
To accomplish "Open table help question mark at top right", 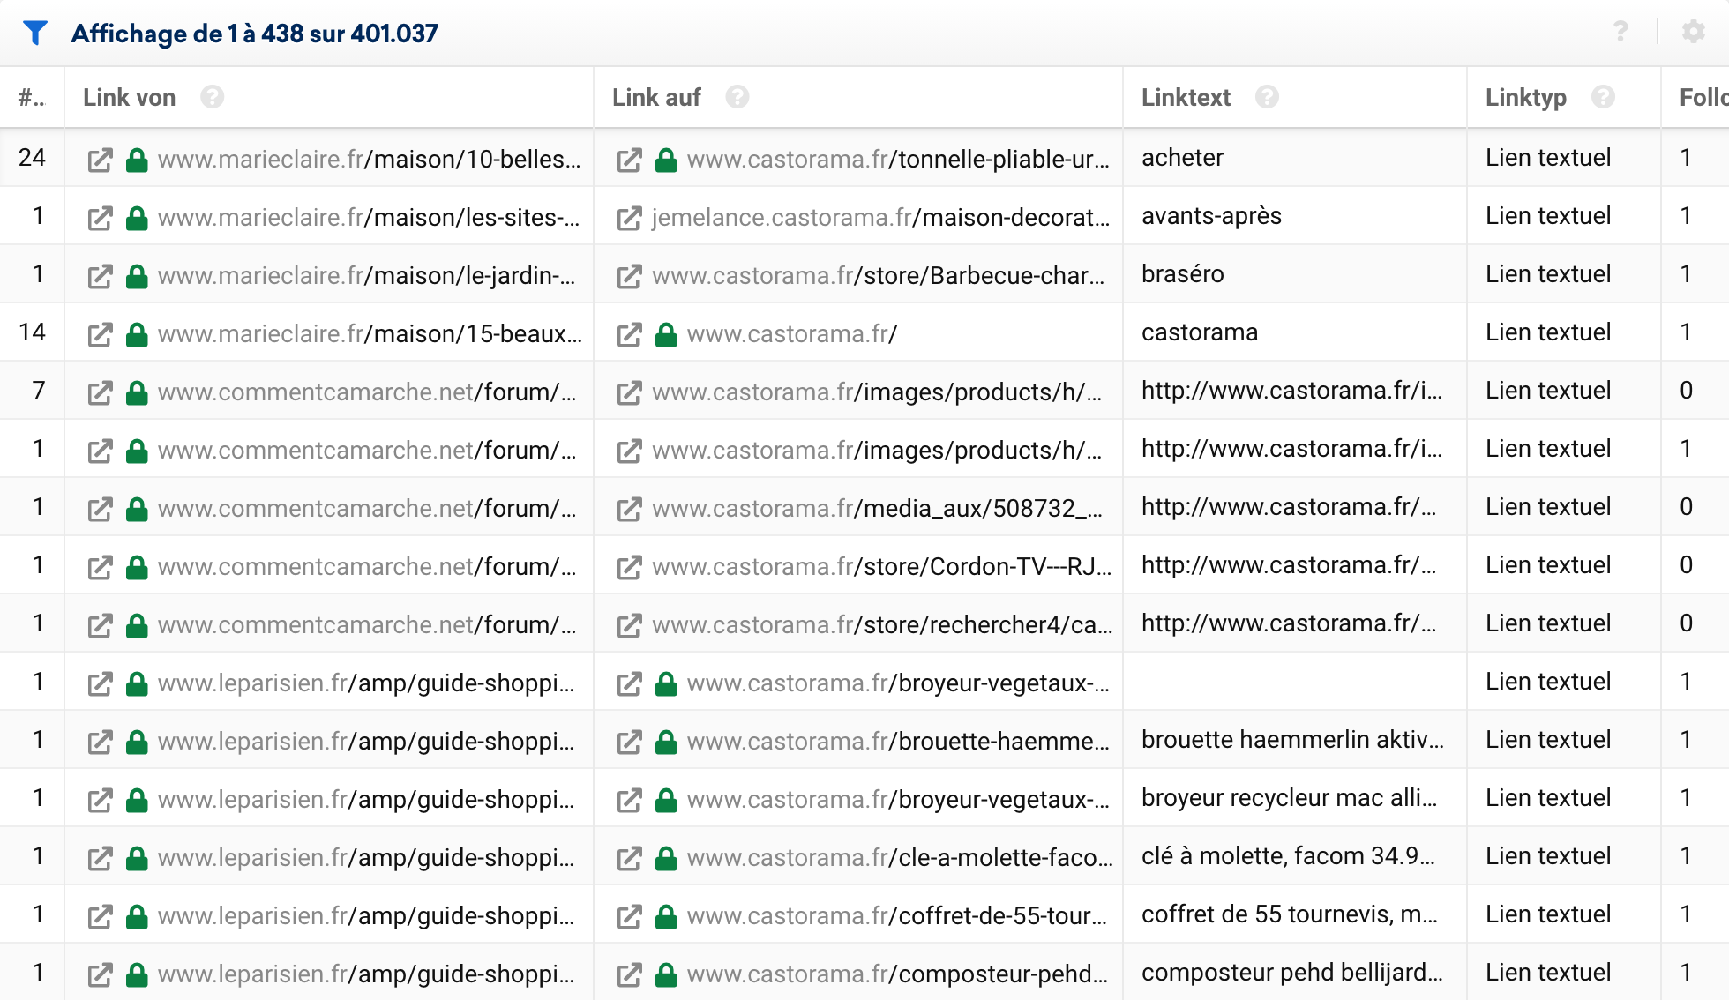I will pyautogui.click(x=1620, y=32).
